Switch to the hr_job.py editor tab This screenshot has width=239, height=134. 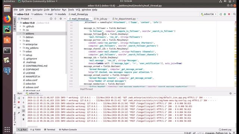102,19
